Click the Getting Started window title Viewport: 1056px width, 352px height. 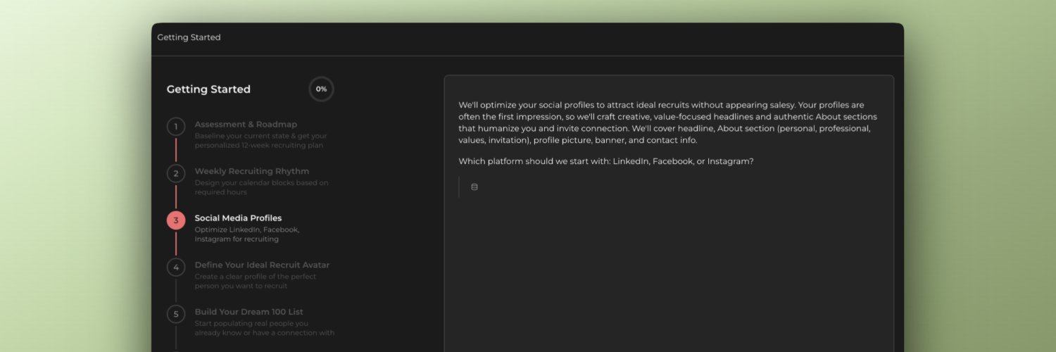[x=189, y=37]
